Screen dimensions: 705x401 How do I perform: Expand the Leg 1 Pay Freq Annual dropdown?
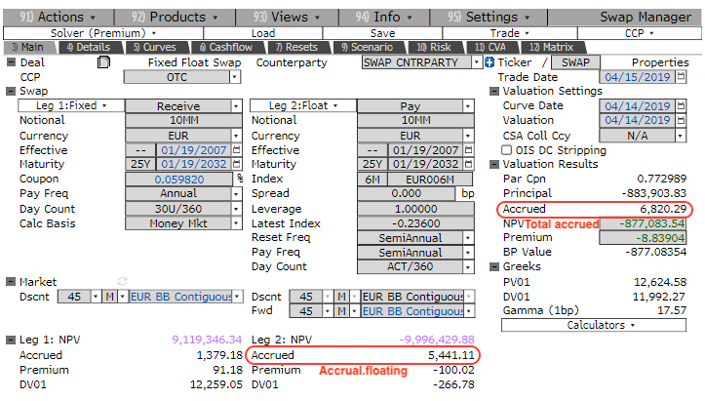pyautogui.click(x=235, y=194)
